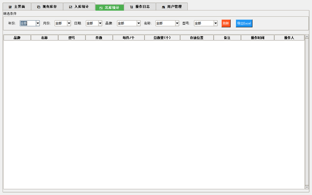Sort by 总数量(个) column header
Screen dimensions: 312x195
point(162,38)
